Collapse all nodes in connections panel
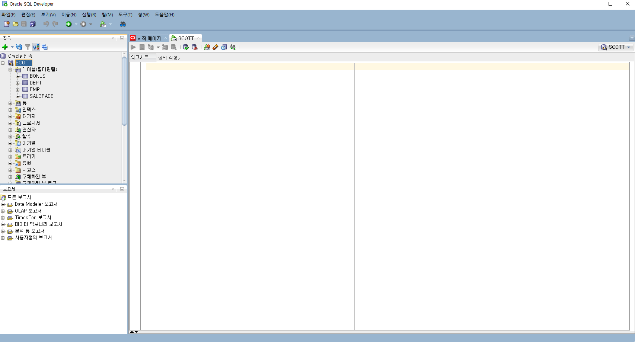This screenshot has width=635, height=342. (x=45, y=47)
